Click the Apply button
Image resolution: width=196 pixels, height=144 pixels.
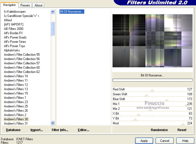[144, 141]
